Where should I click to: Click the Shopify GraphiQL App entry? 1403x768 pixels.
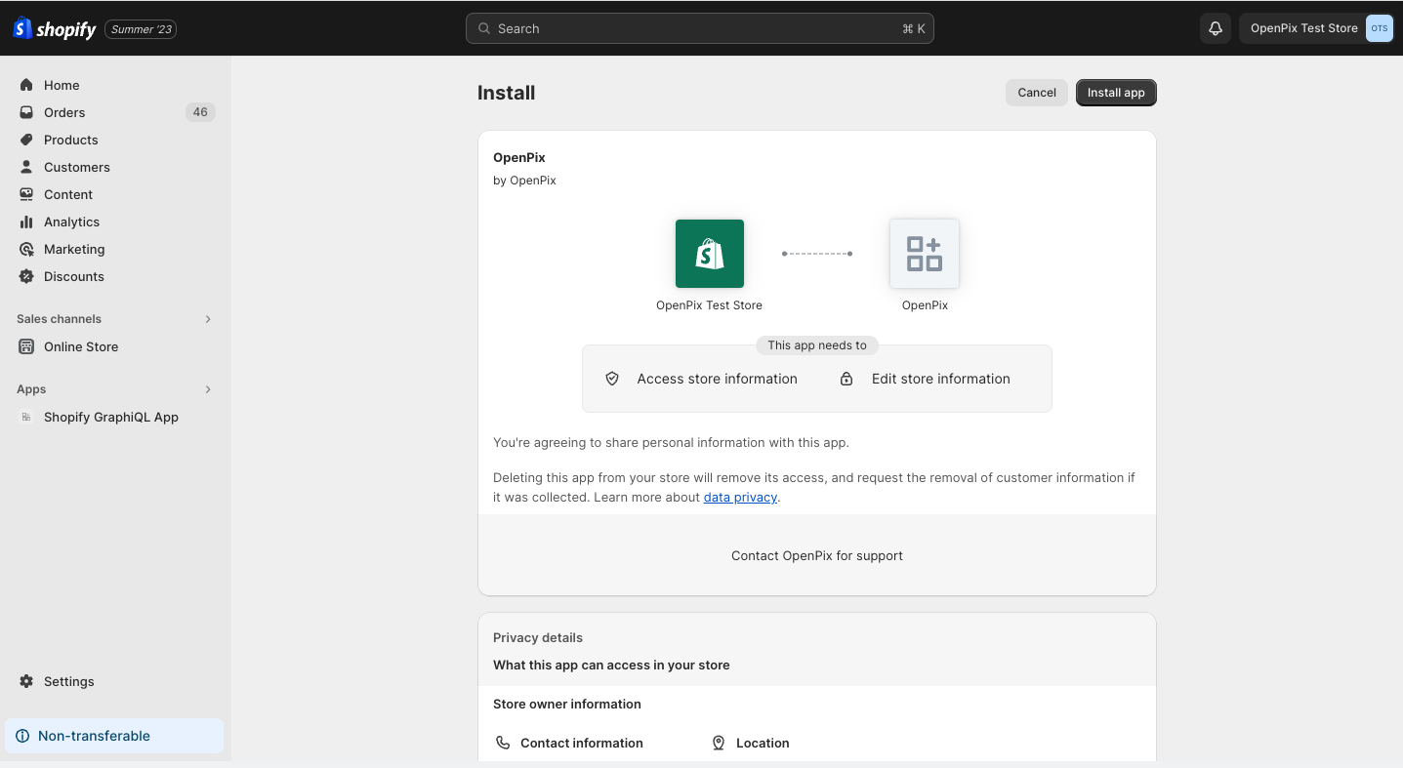(x=110, y=417)
